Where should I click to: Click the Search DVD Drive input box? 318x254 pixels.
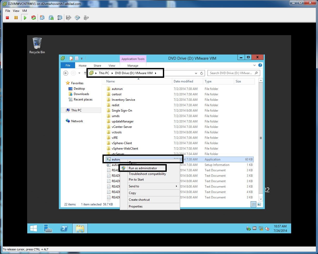(231, 73)
